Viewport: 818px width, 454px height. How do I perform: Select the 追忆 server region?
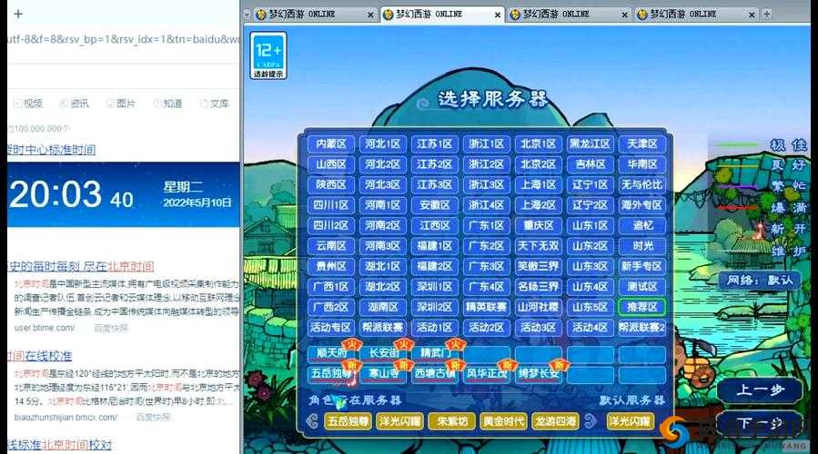point(641,225)
